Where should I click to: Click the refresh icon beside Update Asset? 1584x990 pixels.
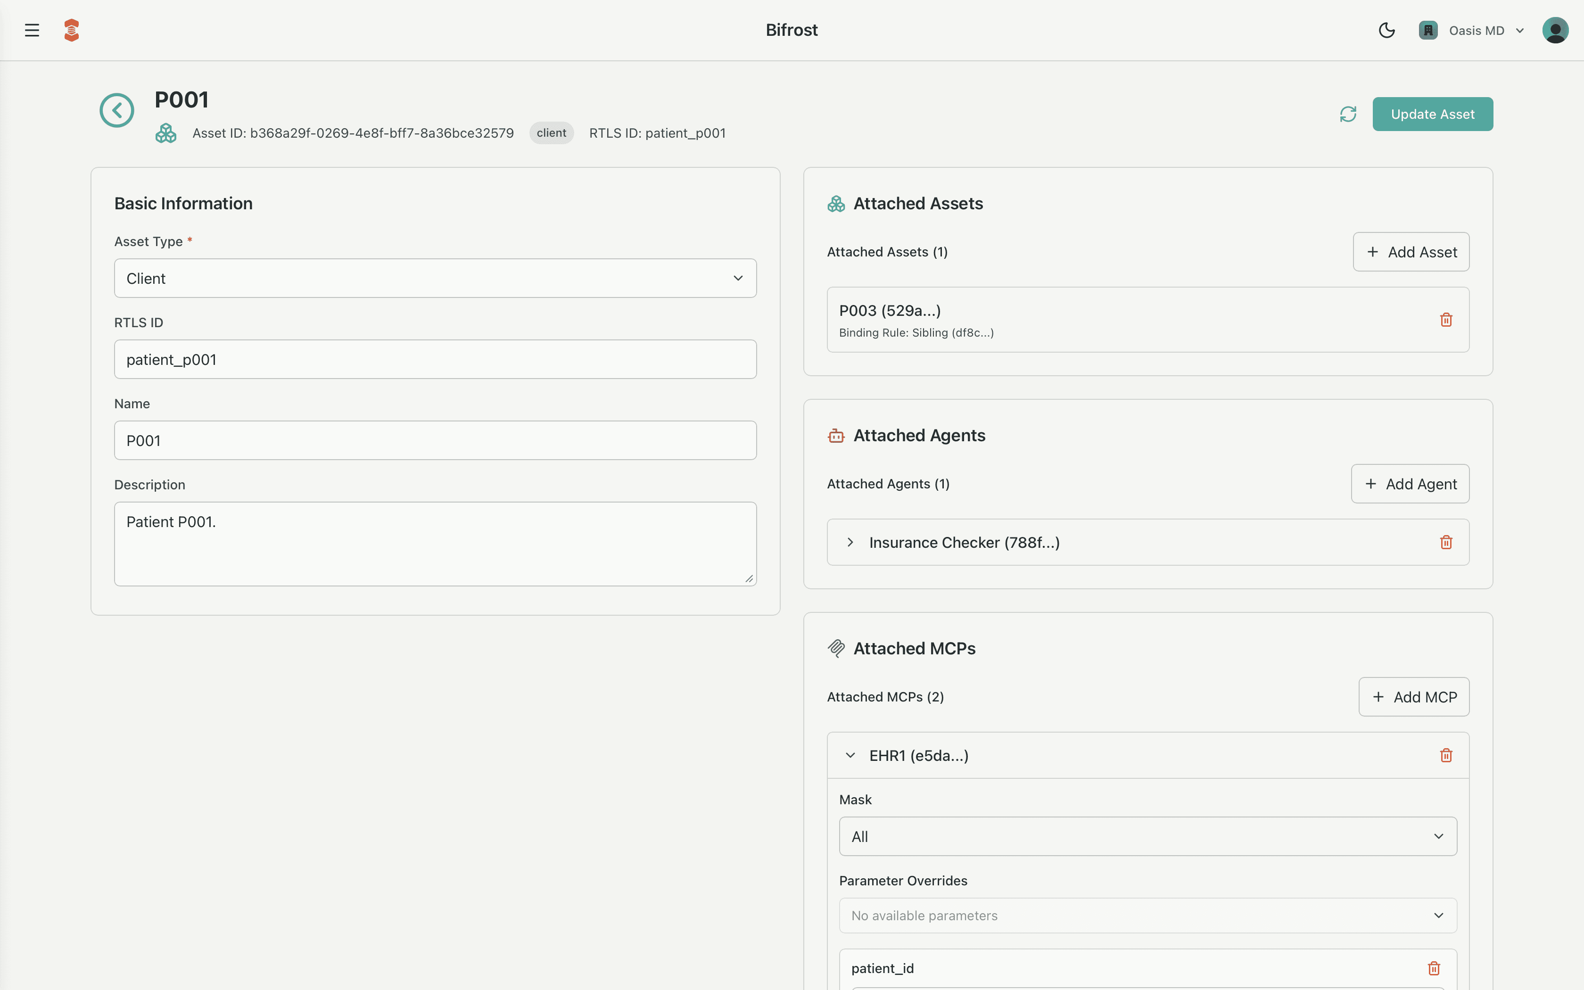click(x=1348, y=113)
